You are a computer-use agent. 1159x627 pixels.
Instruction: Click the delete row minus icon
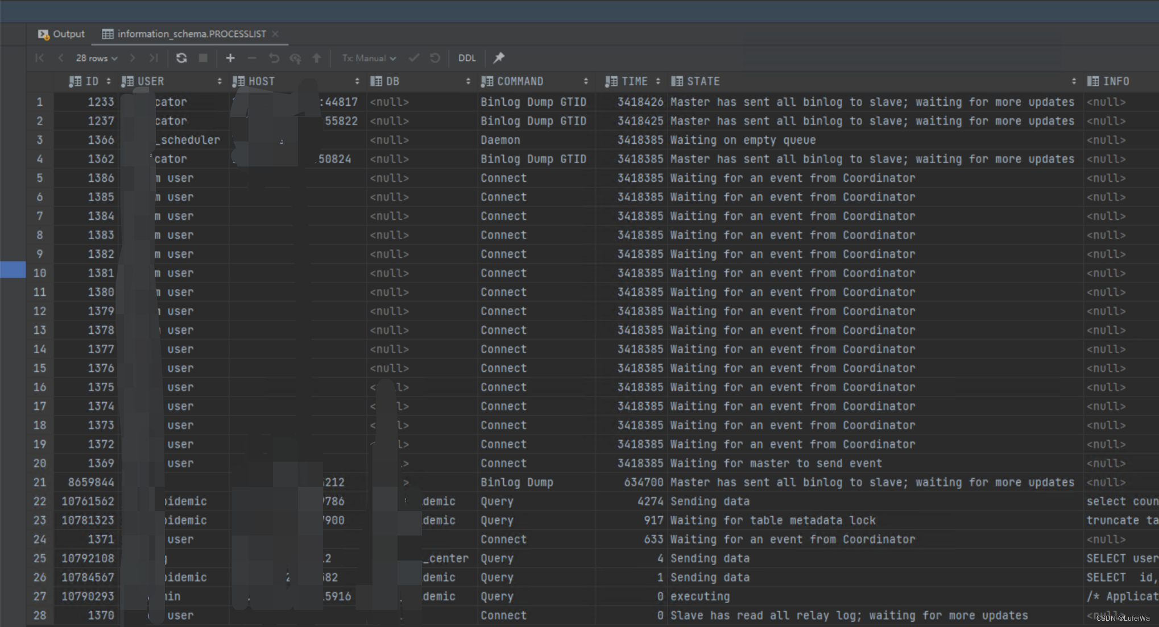point(252,58)
